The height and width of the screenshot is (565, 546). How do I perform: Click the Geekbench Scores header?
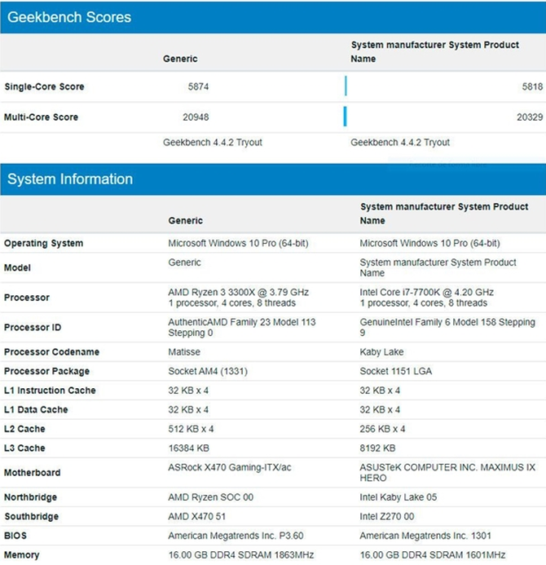[x=273, y=17]
